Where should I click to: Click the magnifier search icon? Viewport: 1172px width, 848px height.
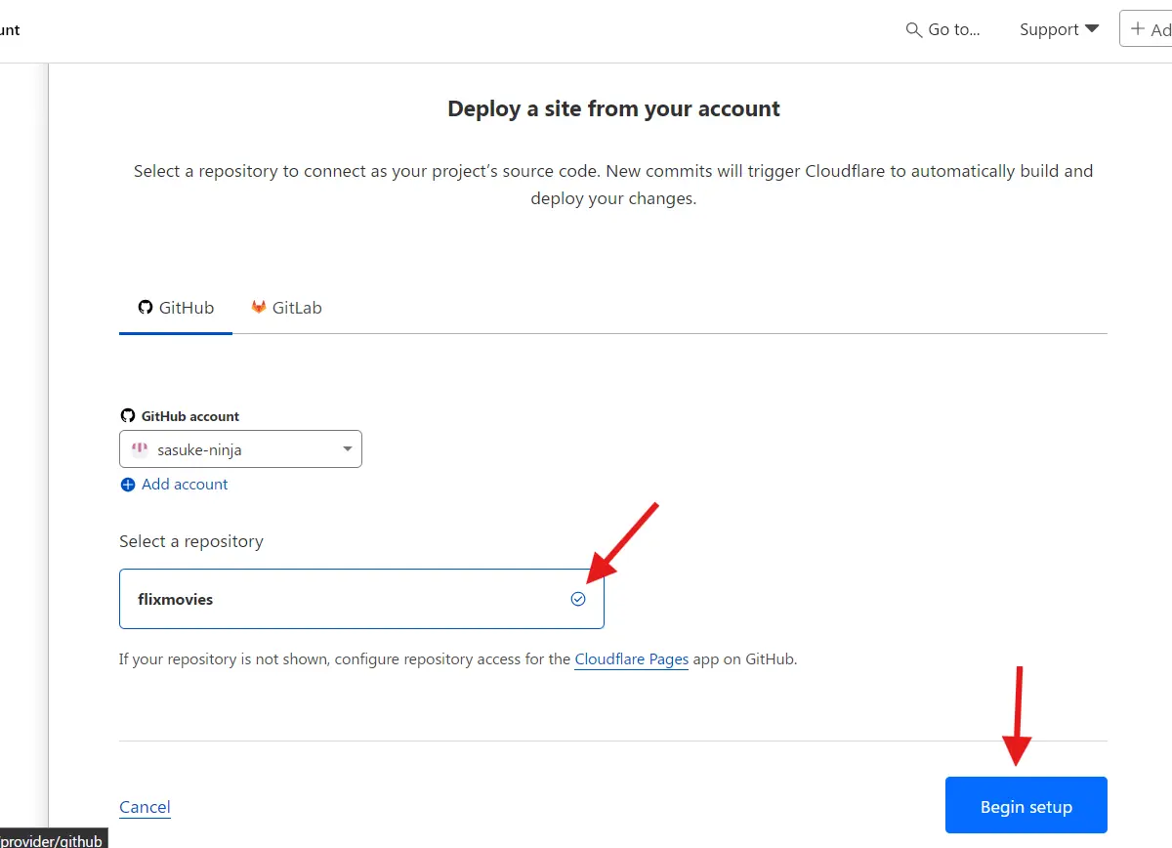click(x=914, y=30)
